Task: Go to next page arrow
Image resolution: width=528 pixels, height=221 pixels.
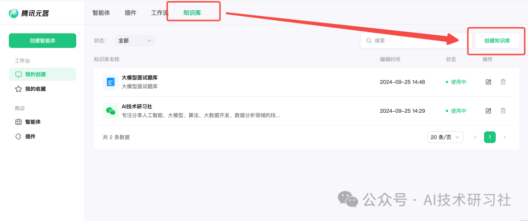Action: tap(505, 137)
